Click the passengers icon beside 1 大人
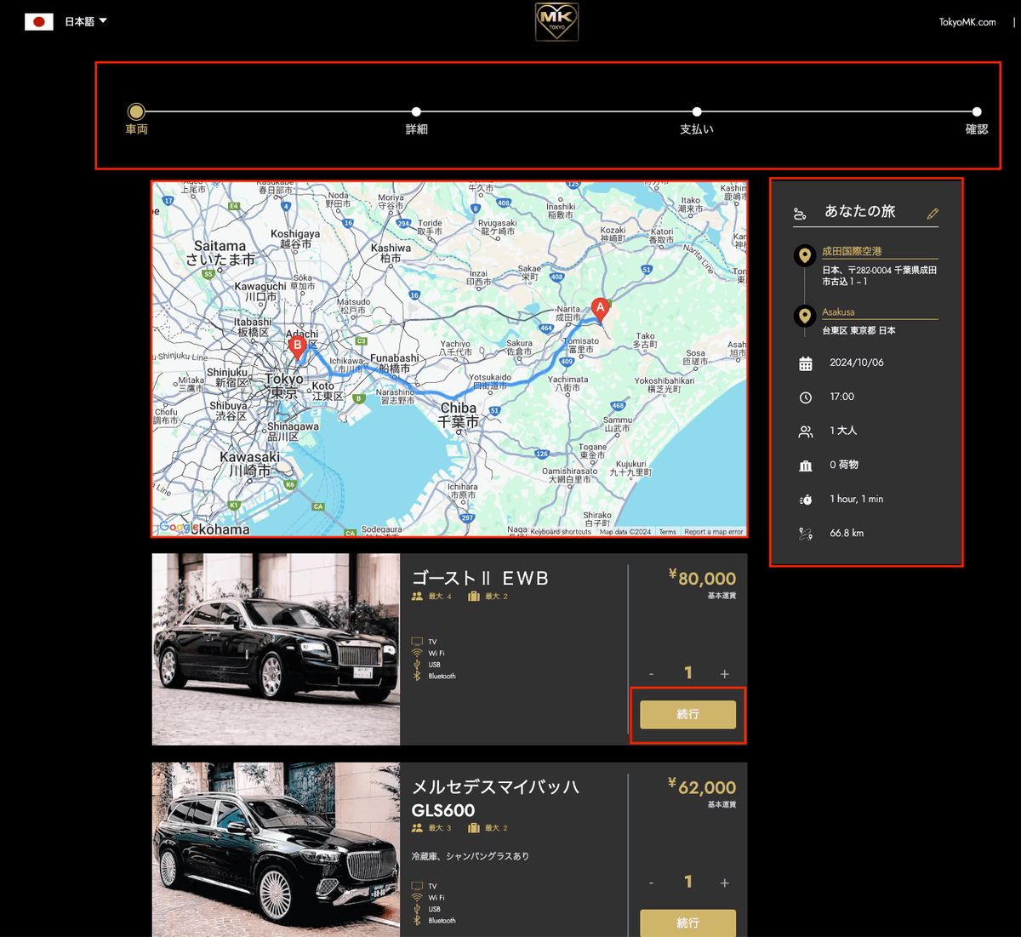The image size is (1021, 937). (805, 431)
